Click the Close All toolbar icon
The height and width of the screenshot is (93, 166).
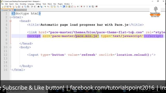[x=16, y=6]
